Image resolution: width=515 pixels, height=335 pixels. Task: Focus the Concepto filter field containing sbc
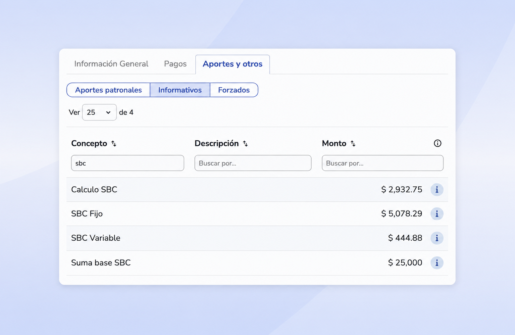pyautogui.click(x=128, y=163)
